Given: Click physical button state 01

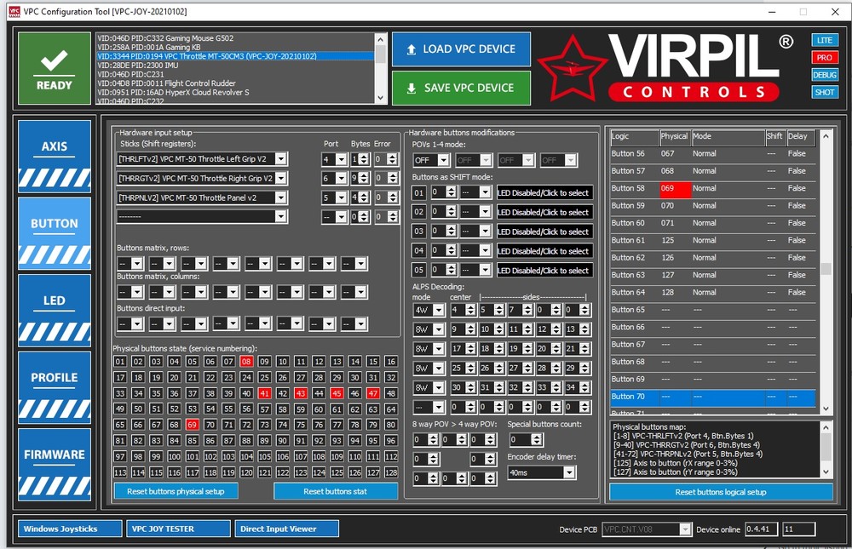Looking at the screenshot, I should pyautogui.click(x=120, y=362).
